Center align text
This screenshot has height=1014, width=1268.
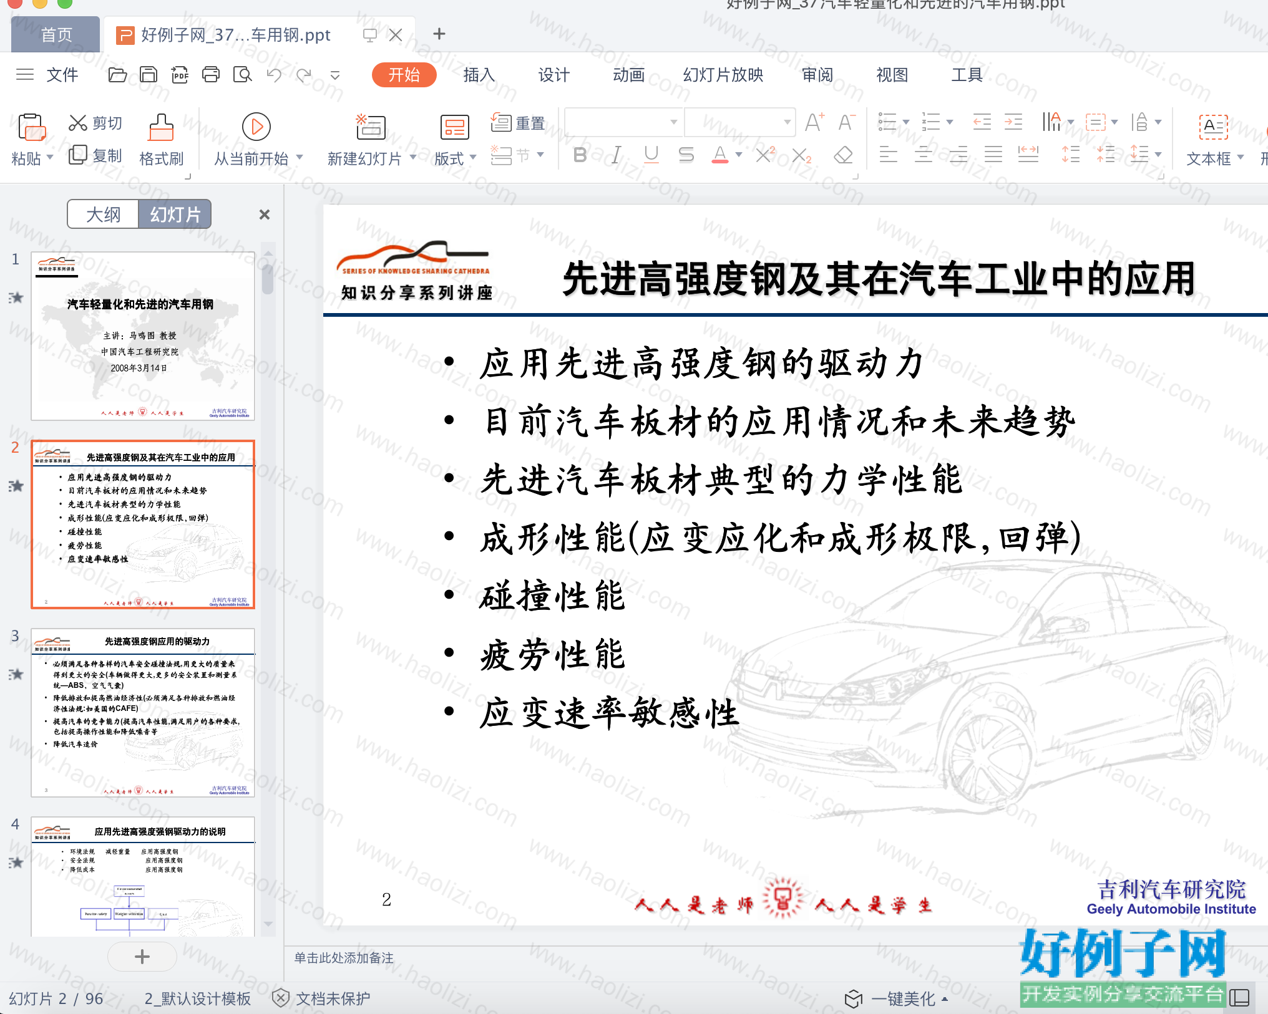(923, 154)
